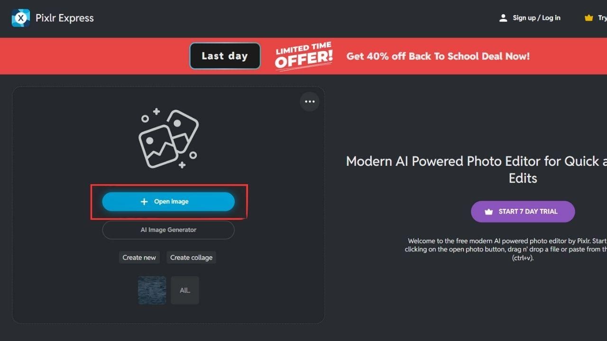Click the gold crown premium icon

point(589,18)
